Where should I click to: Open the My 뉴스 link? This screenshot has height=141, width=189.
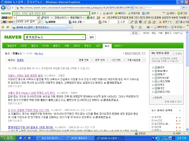39,53
